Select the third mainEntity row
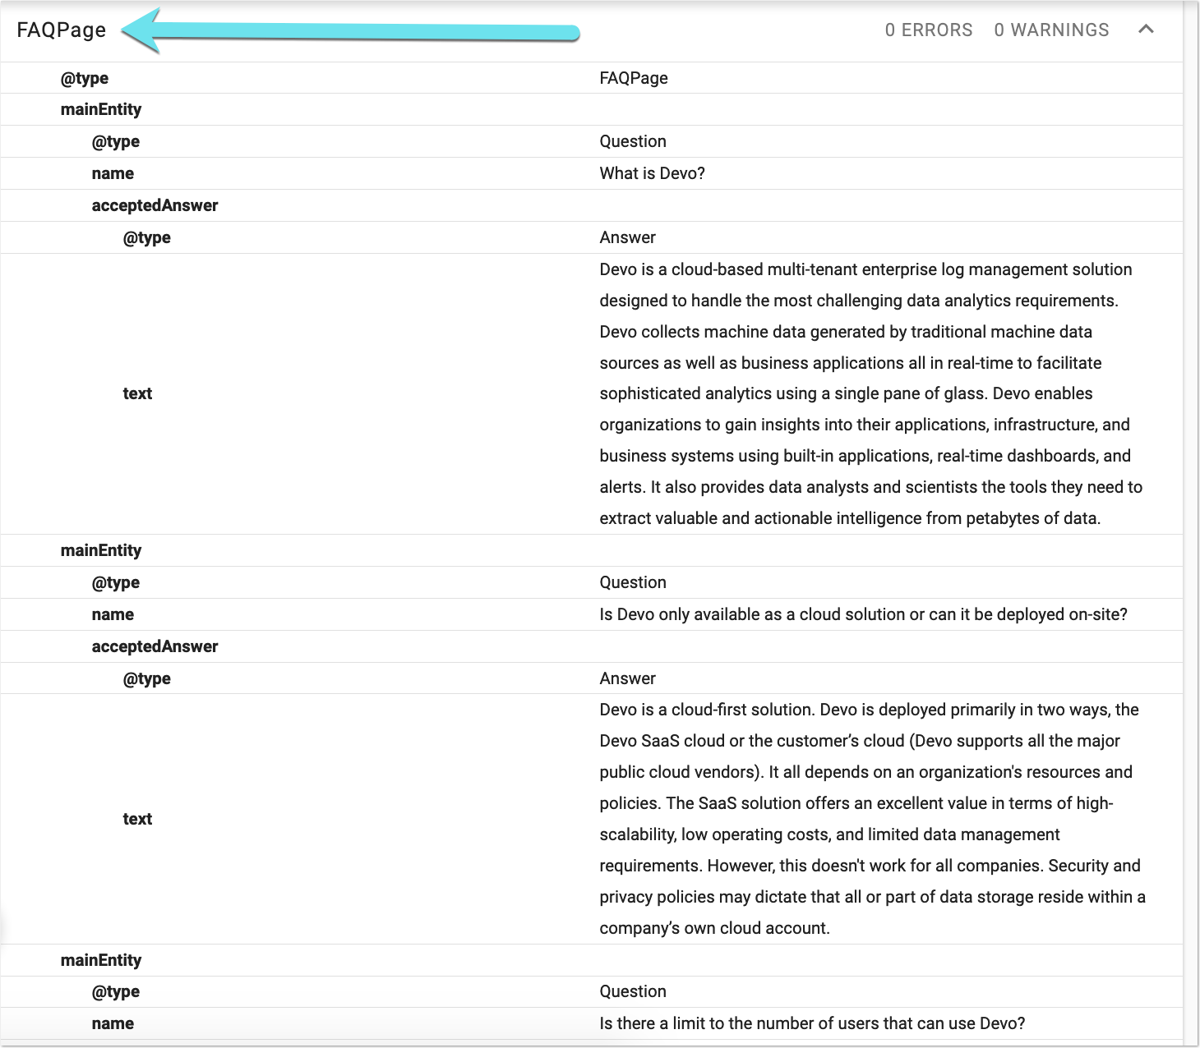 pyautogui.click(x=592, y=960)
